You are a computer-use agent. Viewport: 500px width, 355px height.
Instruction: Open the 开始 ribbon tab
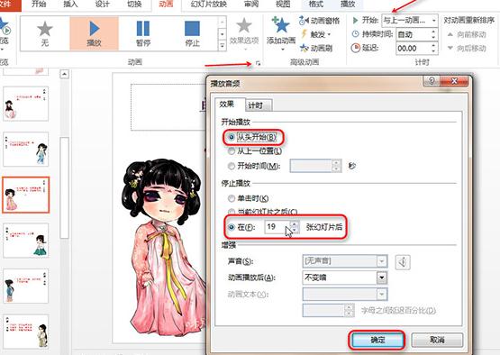pyautogui.click(x=39, y=5)
